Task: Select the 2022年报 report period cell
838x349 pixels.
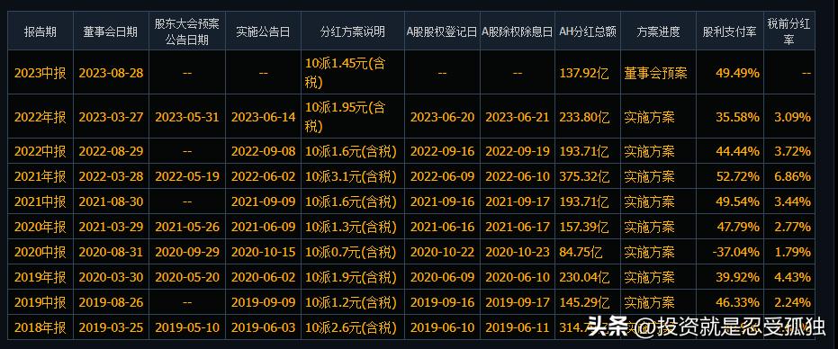Action: (41, 117)
